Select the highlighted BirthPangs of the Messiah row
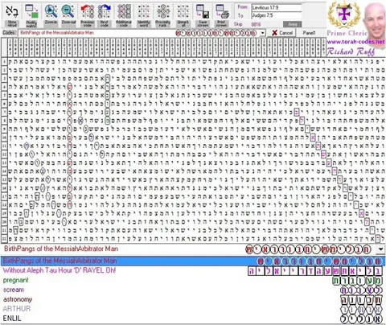386x325 pixels. pos(193,261)
